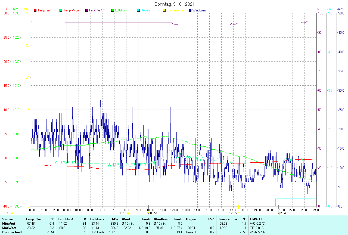The width and height of the screenshot is (348, 235).
Task: Click the Durchschnitt row label
Action: 12,232
